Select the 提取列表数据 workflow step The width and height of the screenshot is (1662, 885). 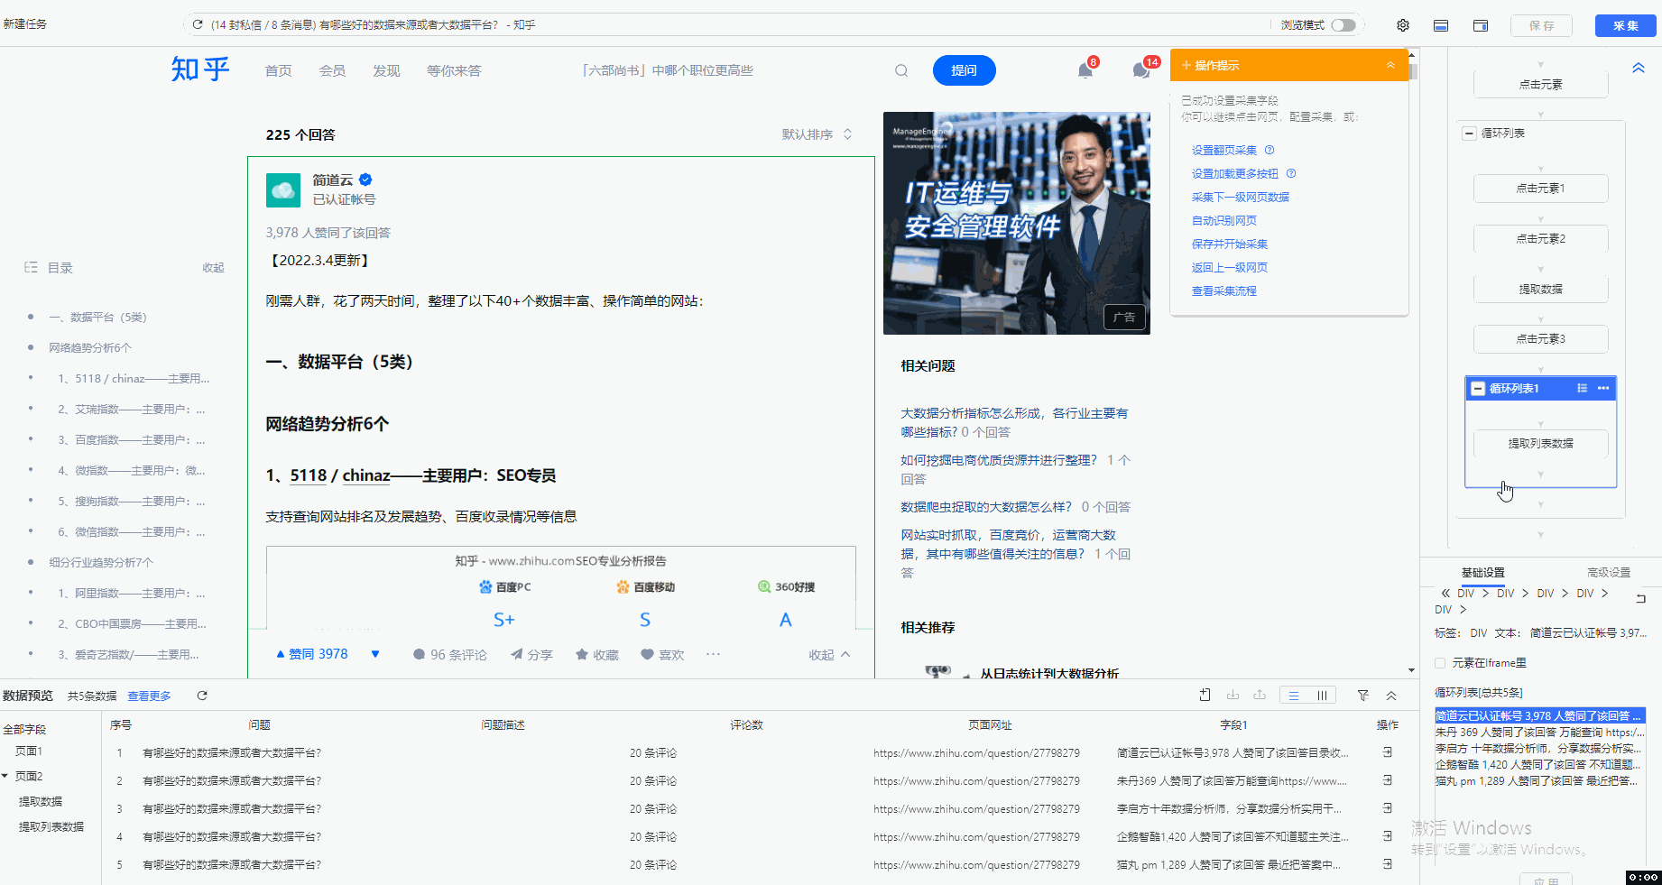pyautogui.click(x=1540, y=443)
